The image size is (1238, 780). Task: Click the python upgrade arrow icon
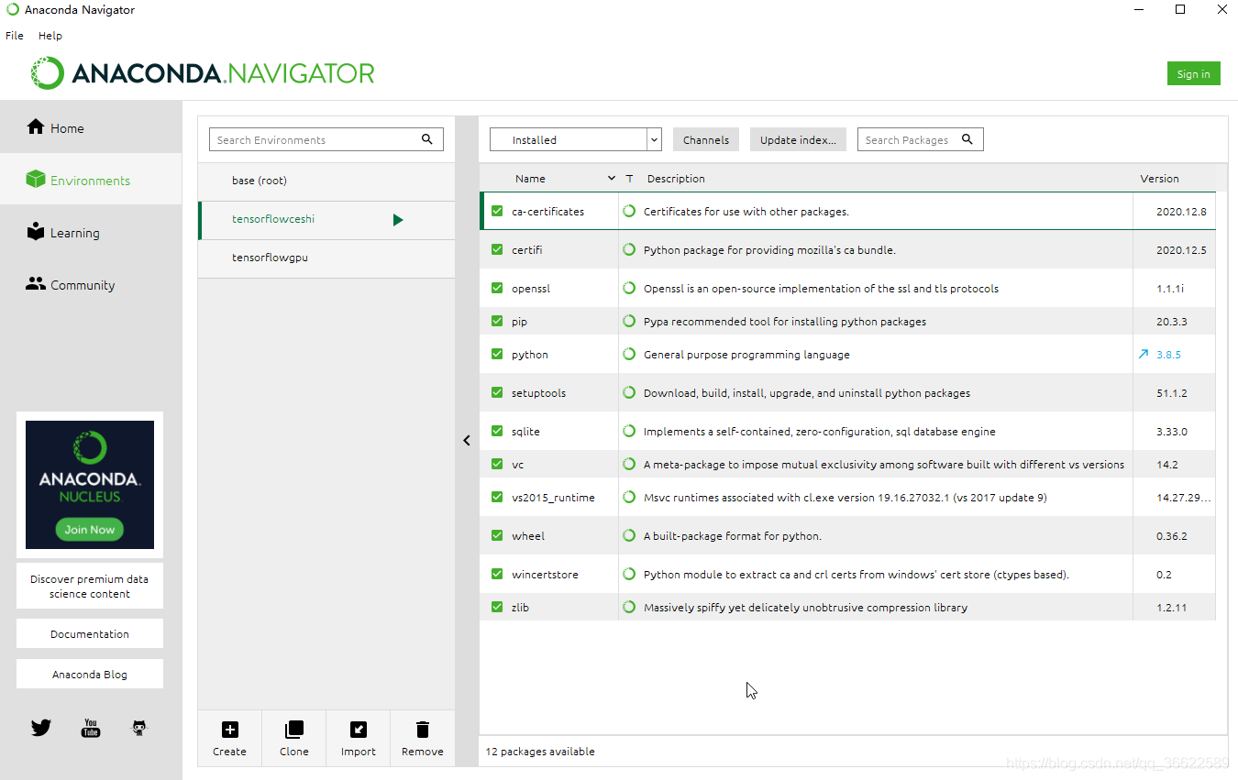point(1143,355)
